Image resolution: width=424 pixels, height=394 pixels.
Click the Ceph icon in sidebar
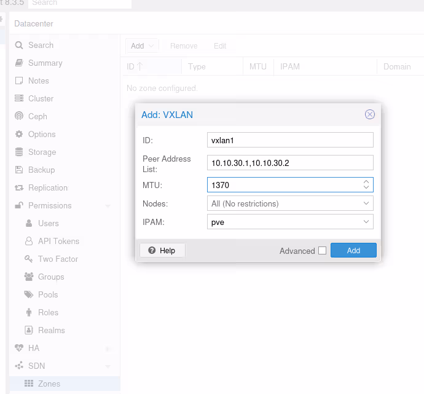[19, 116]
